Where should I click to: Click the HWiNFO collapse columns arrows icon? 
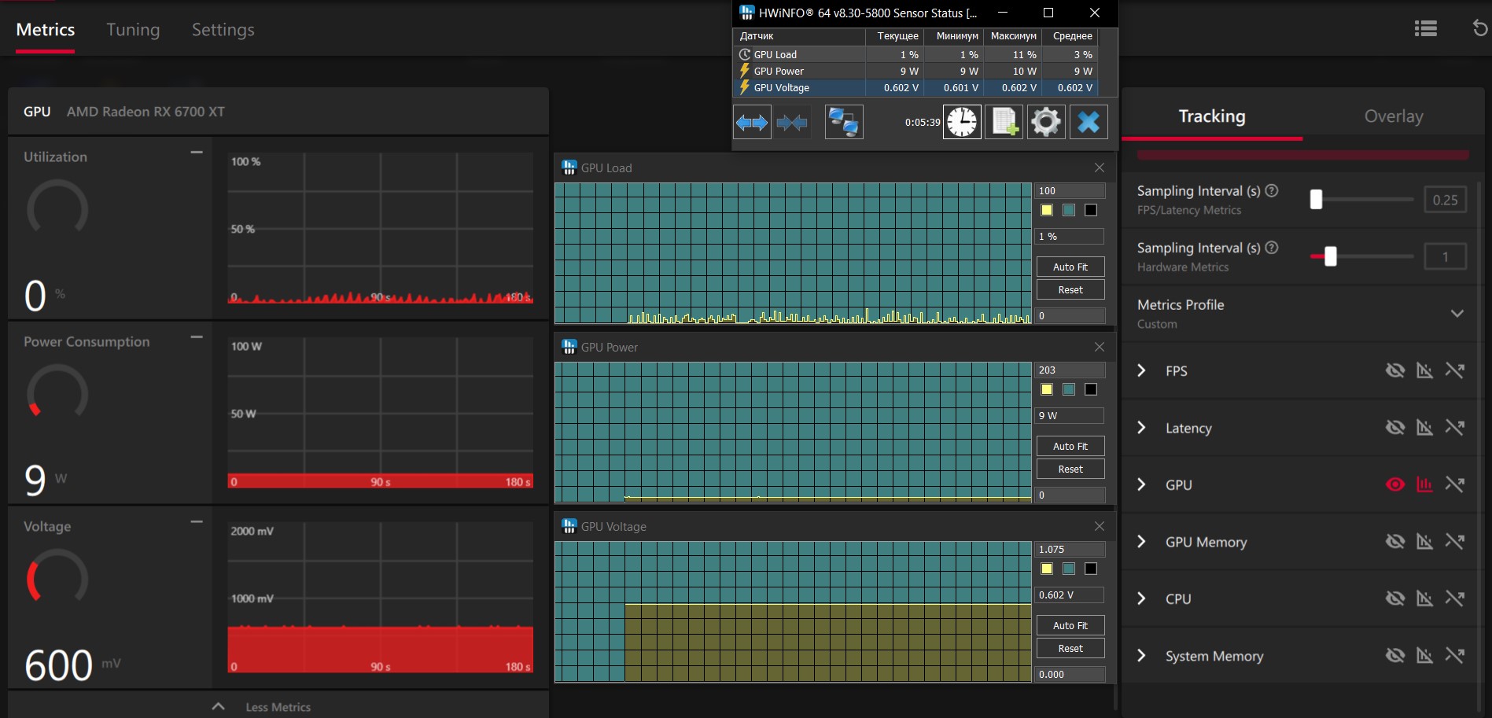pyautogui.click(x=791, y=122)
